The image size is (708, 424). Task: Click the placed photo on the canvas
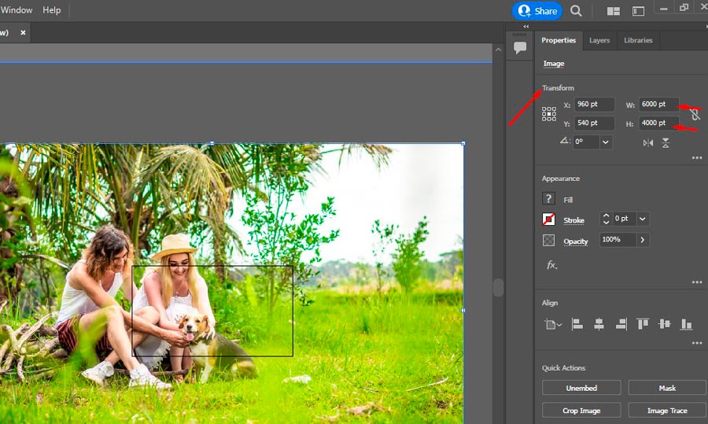231,283
